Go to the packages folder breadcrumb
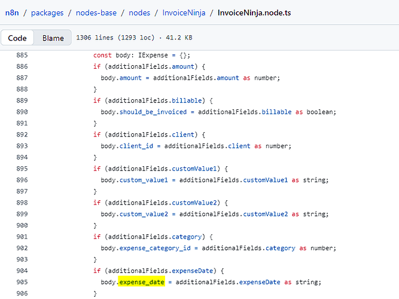This screenshot has width=399, height=299. pos(48,12)
